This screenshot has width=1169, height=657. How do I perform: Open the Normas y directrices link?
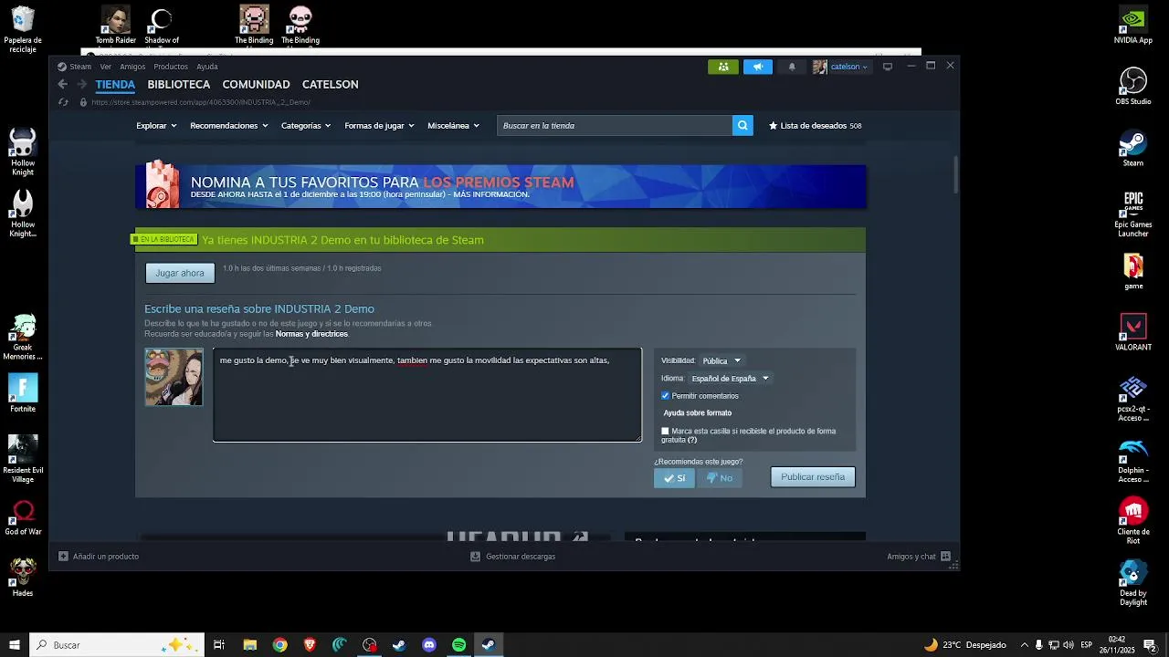point(311,334)
